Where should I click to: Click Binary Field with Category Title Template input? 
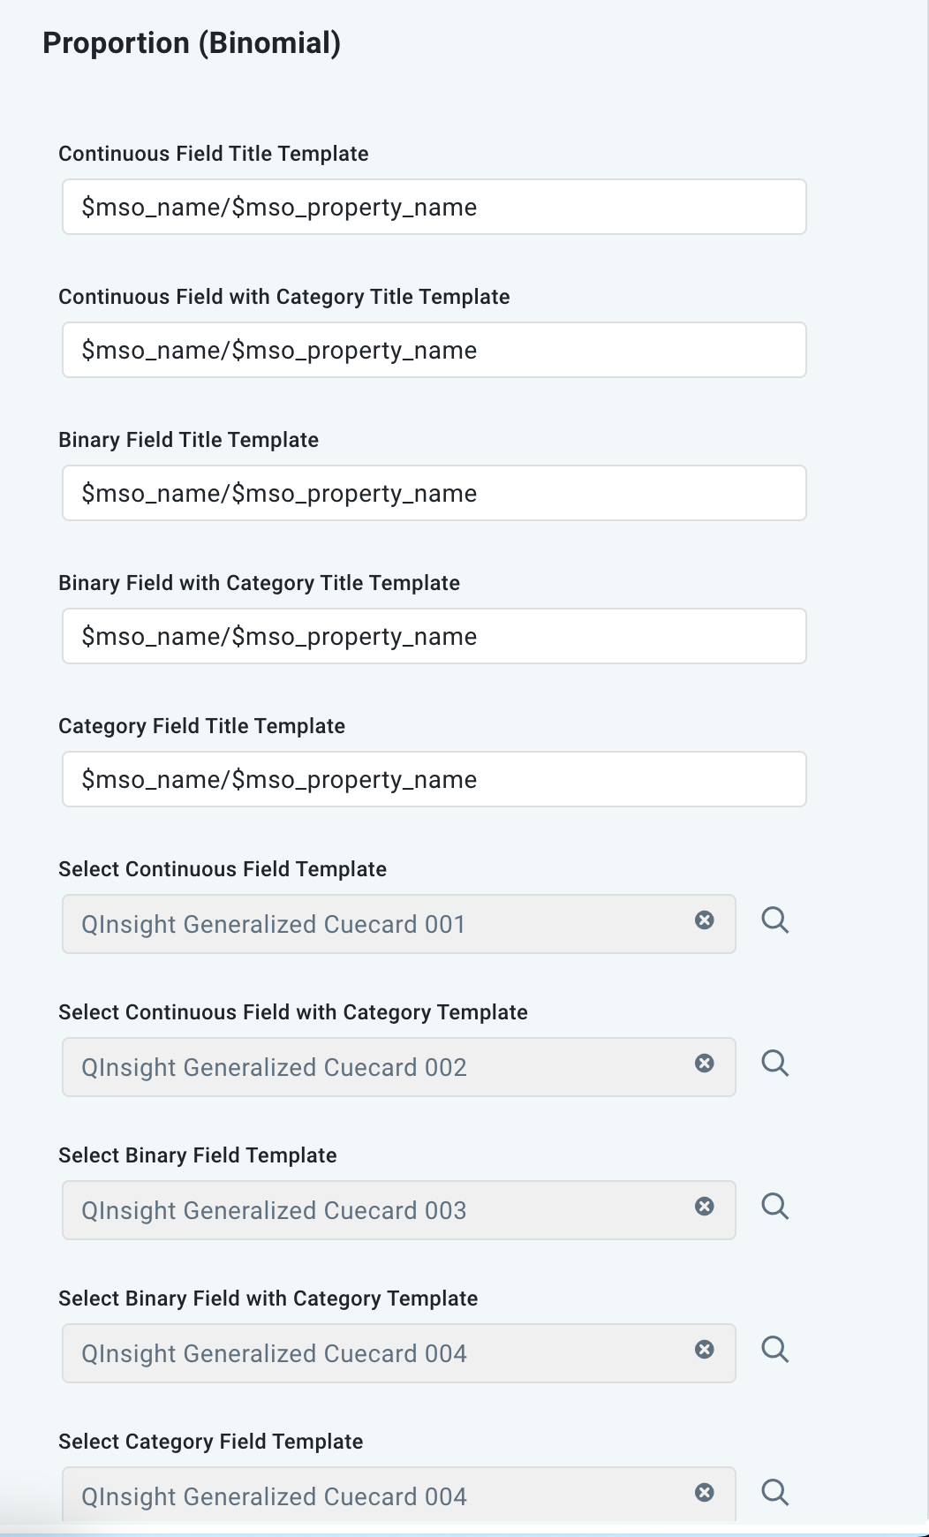click(x=434, y=637)
